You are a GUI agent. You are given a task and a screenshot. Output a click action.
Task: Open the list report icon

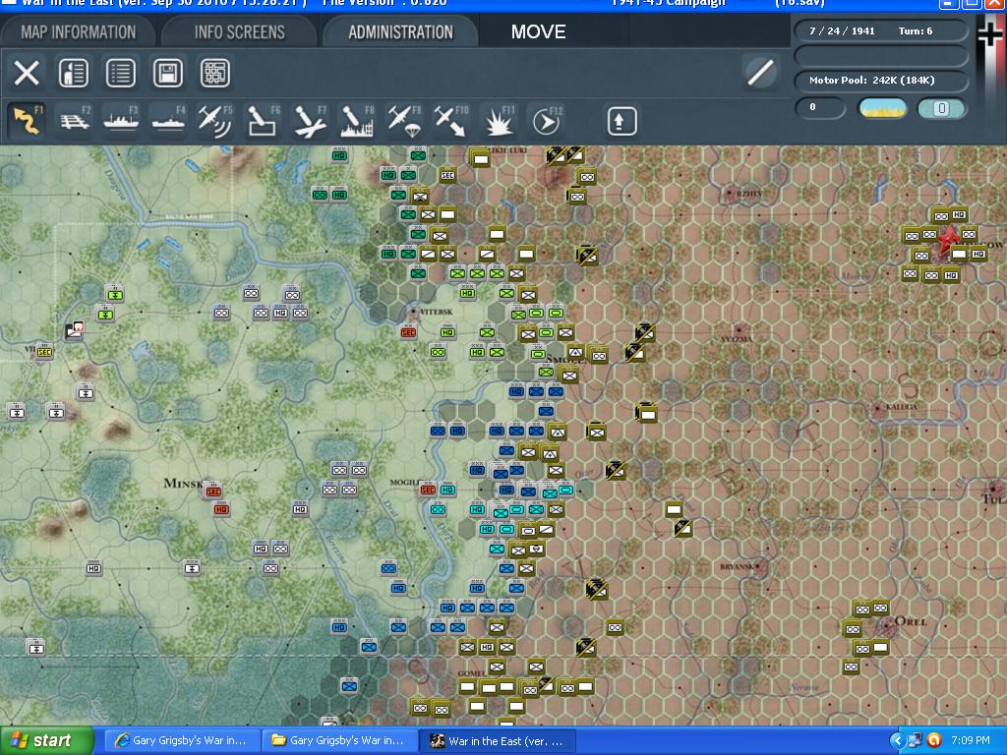[121, 73]
